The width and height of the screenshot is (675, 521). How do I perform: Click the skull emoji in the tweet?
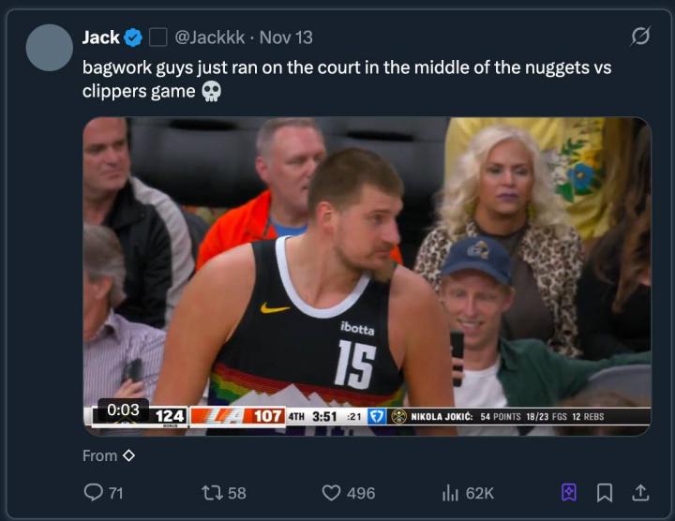click(211, 92)
